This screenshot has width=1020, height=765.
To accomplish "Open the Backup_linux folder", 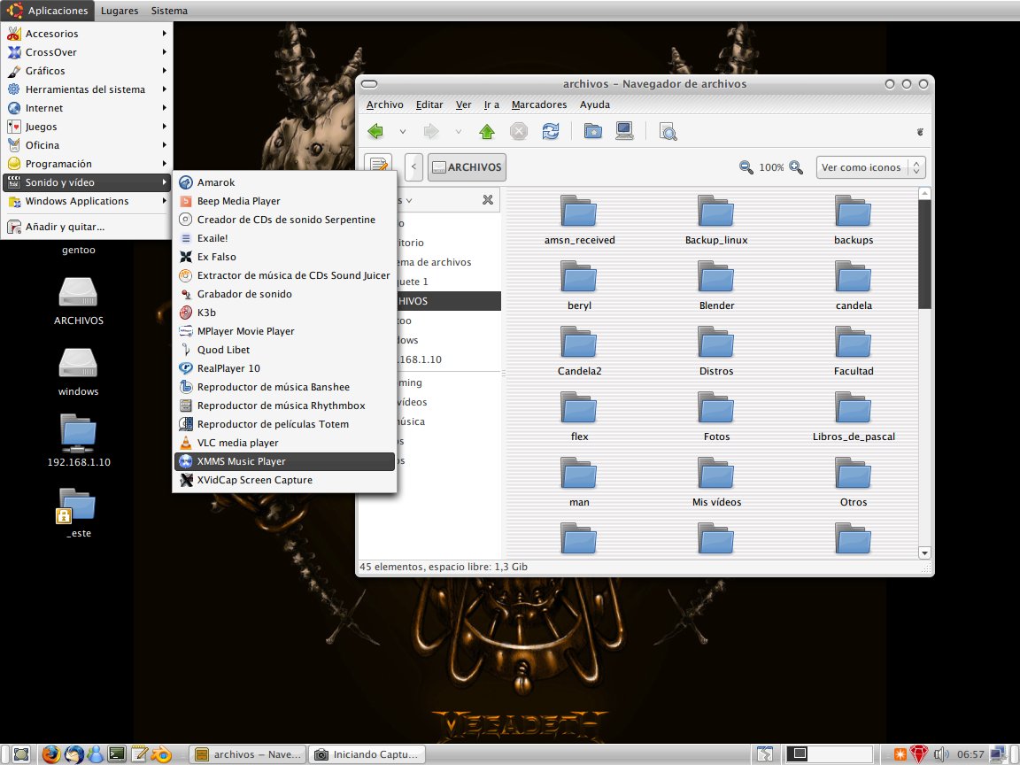I will pos(716,220).
